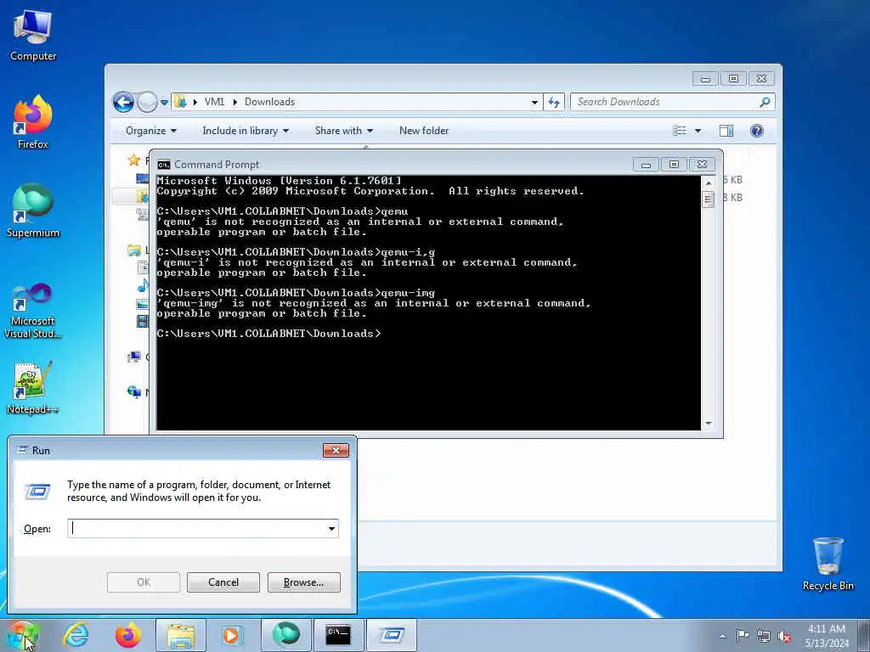Image resolution: width=870 pixels, height=652 pixels.
Task: Open the Recycle Bin on desktop
Action: pyautogui.click(x=828, y=564)
